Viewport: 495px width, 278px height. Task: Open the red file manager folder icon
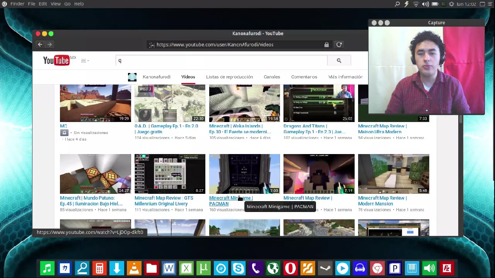pos(152,268)
